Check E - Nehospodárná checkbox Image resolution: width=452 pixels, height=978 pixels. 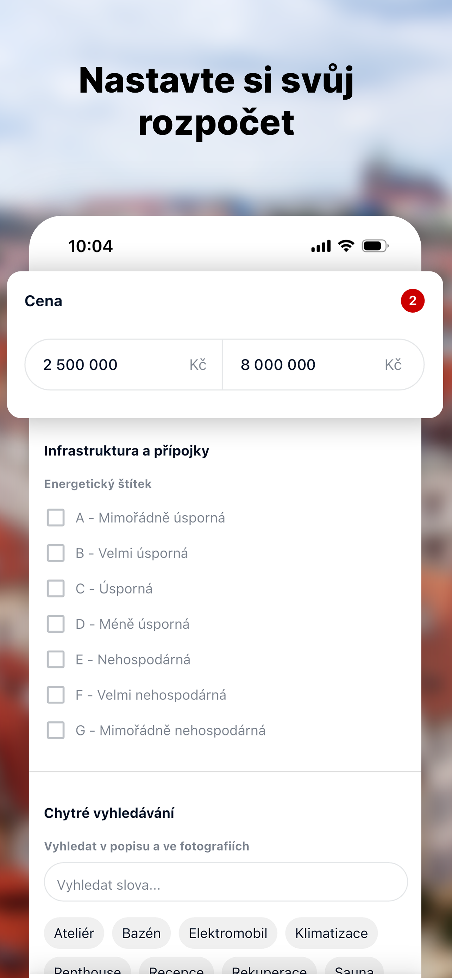coord(55,659)
